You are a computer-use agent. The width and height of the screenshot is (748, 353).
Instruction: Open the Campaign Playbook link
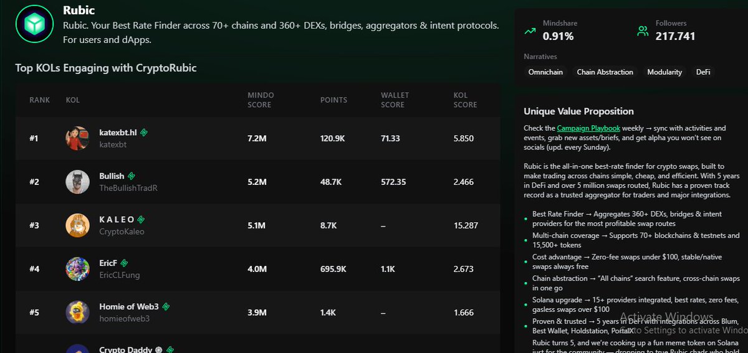588,128
